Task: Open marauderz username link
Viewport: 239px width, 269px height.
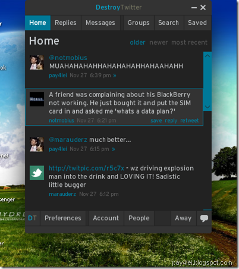Action: click(x=62, y=194)
